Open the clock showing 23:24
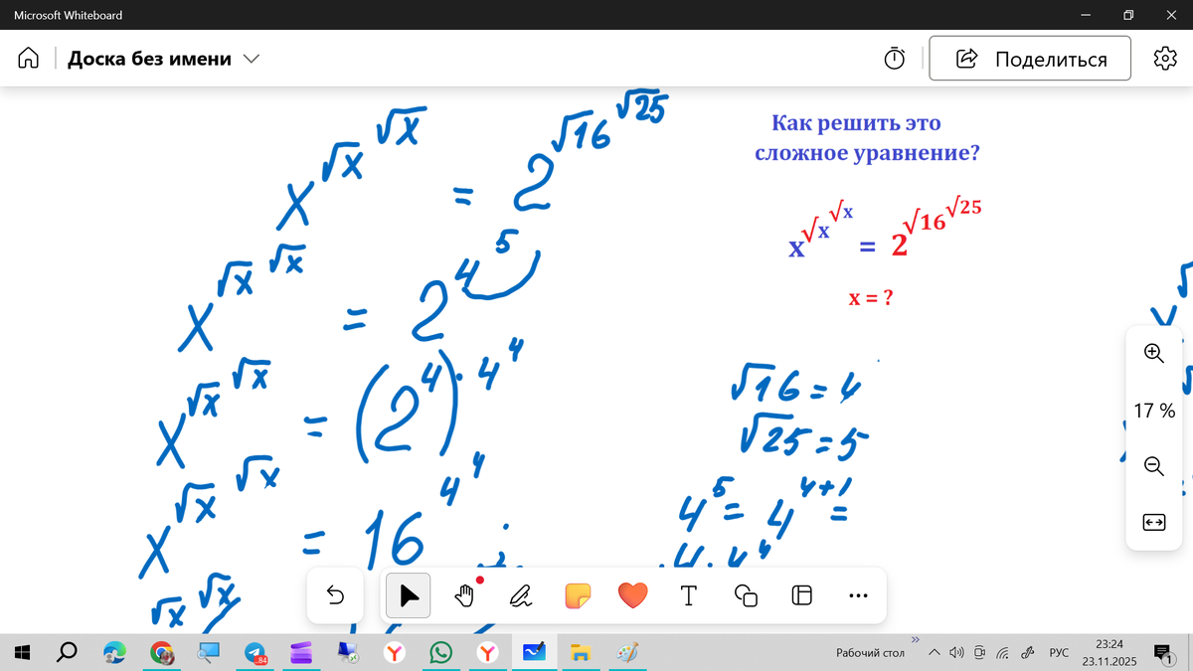This screenshot has height=671, width=1193. click(x=1108, y=652)
